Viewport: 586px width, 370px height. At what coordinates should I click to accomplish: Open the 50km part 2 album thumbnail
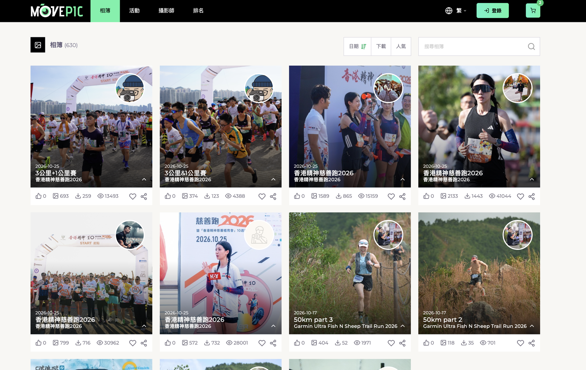click(x=479, y=273)
